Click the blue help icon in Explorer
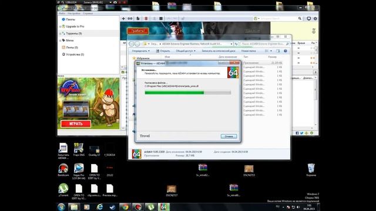Viewport: 376px width, 211px height. [286, 51]
